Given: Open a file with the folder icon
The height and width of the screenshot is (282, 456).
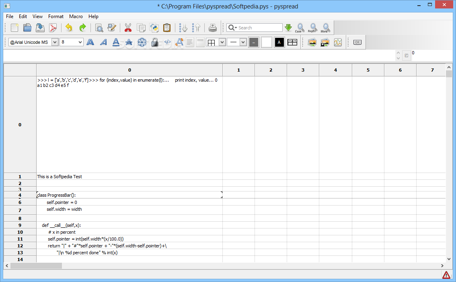Looking at the screenshot, I should click(x=27, y=28).
